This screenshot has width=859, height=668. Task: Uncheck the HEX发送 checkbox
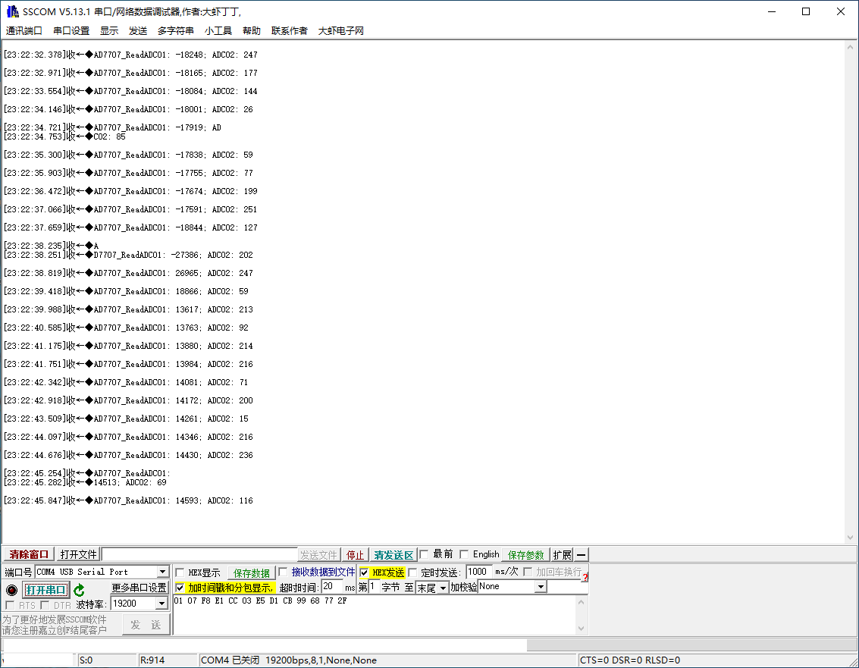[x=365, y=572]
